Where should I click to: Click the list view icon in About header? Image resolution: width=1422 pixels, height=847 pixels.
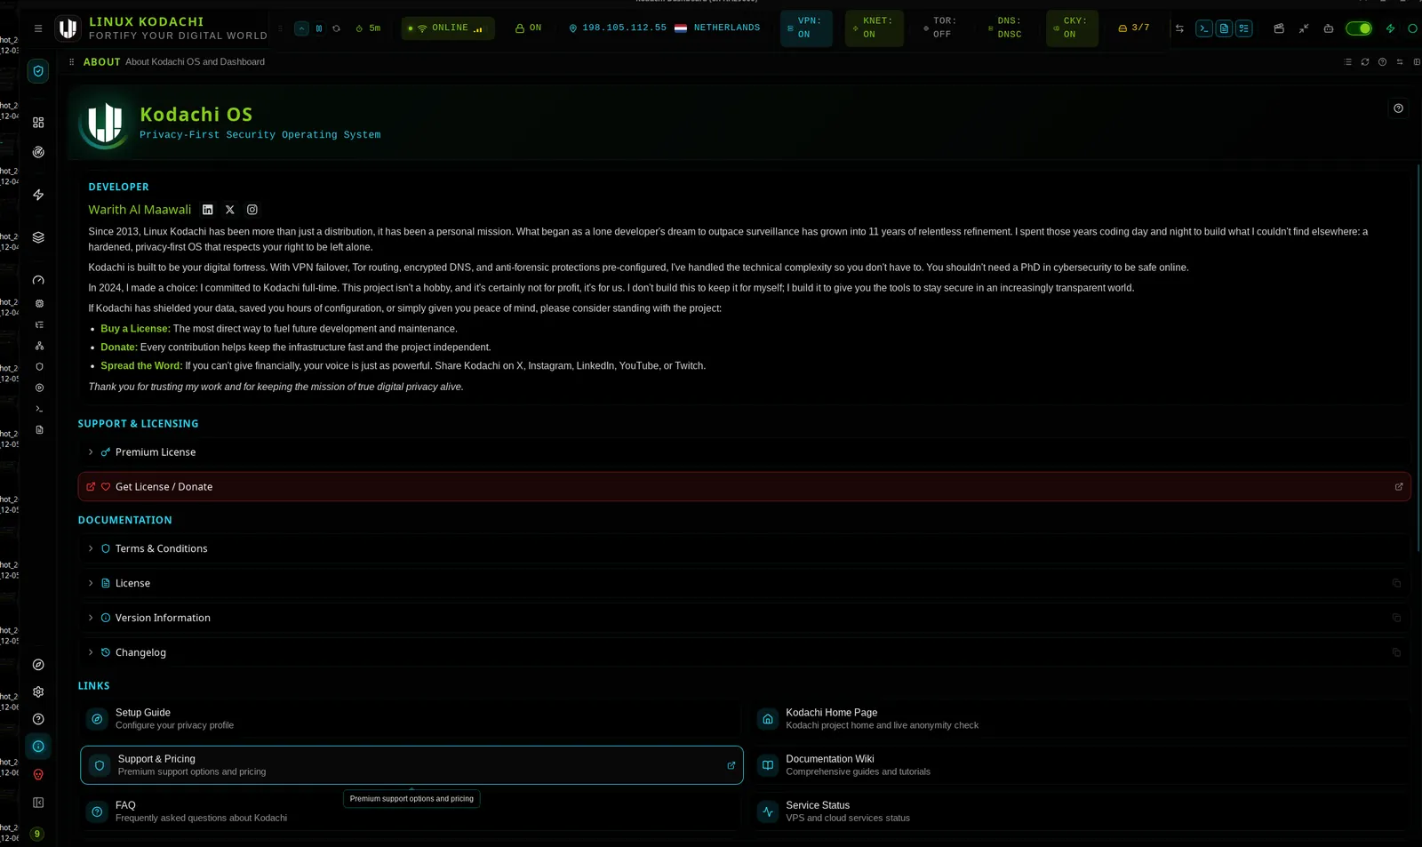pyautogui.click(x=1347, y=62)
